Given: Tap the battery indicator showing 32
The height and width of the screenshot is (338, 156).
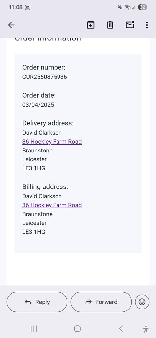Looking at the screenshot, I should pyautogui.click(x=143, y=7).
